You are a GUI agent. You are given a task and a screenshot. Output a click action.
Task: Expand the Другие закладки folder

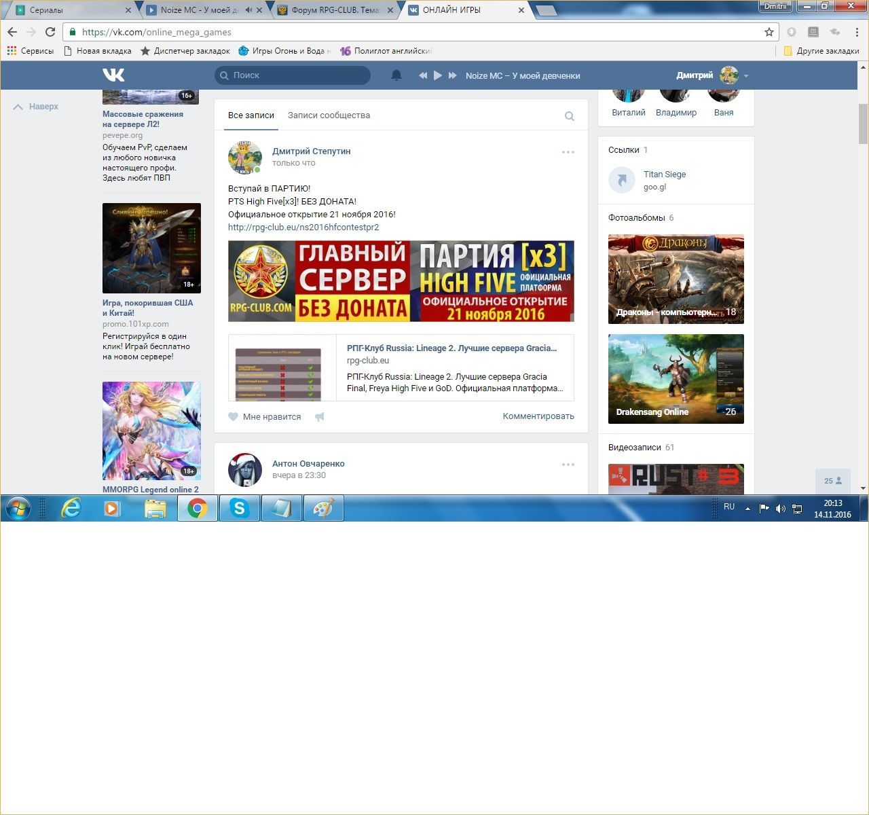821,51
